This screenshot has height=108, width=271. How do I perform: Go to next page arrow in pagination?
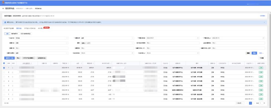tap(254, 103)
